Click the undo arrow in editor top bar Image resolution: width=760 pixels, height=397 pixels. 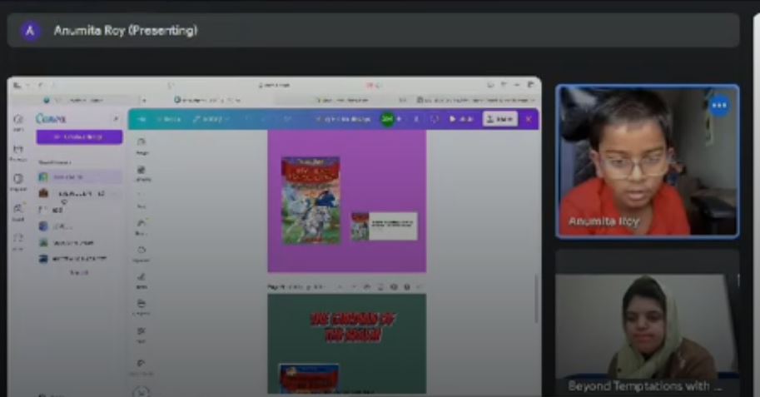point(246,119)
